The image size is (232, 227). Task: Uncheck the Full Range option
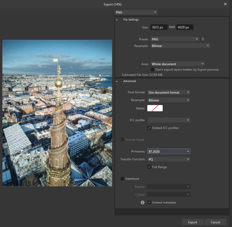click(149, 167)
